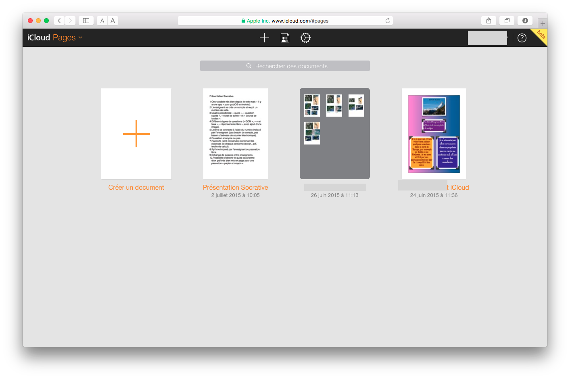Show Safari downloads
The width and height of the screenshot is (570, 379).
click(525, 21)
